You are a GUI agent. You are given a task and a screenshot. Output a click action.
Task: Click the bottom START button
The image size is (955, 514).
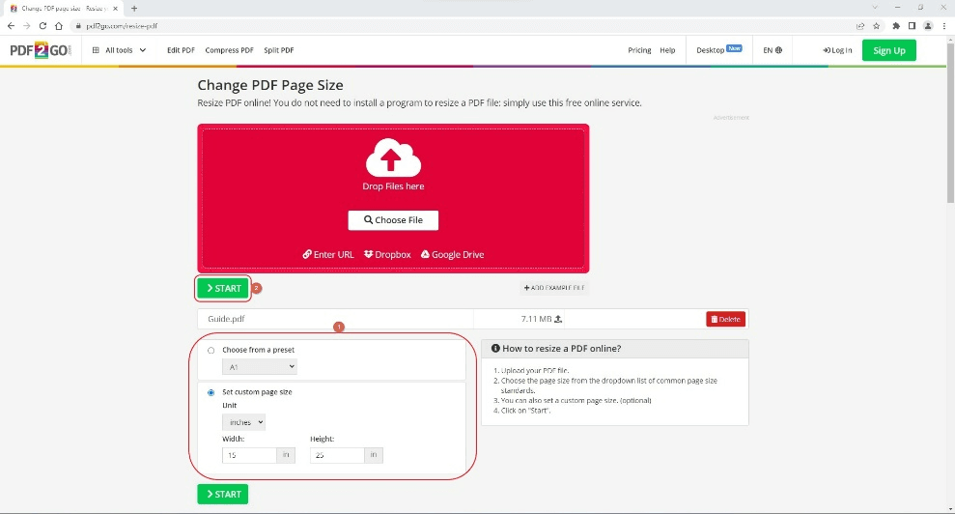click(223, 494)
